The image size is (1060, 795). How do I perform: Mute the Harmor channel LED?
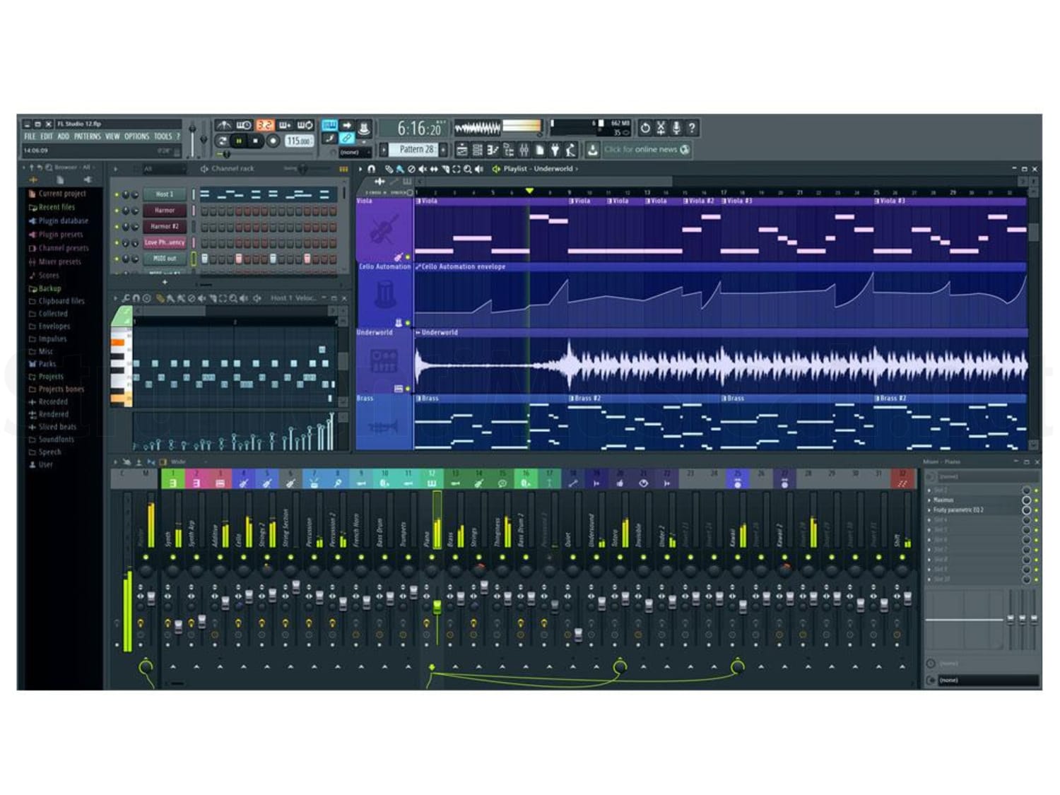pos(117,211)
